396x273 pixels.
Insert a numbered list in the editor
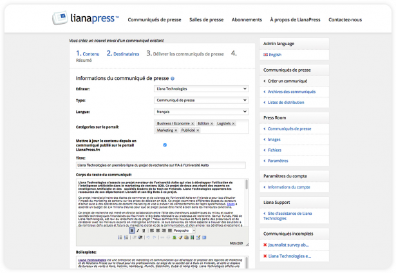point(126,238)
